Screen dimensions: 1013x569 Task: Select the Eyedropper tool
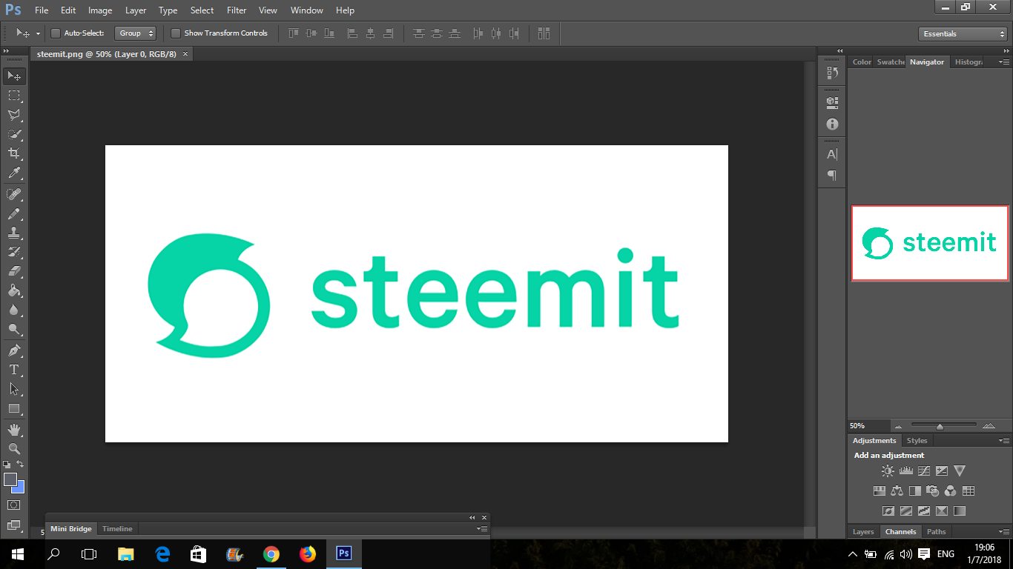14,173
